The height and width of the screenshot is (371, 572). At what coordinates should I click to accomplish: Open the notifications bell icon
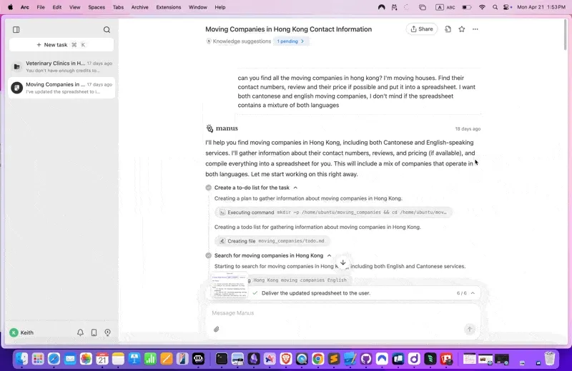click(x=80, y=332)
